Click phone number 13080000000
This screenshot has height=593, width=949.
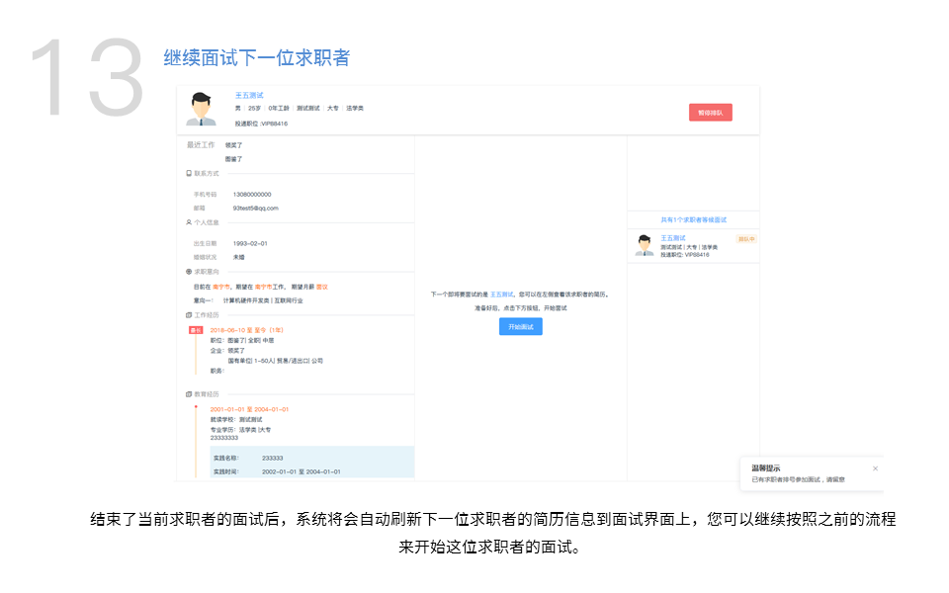coord(252,195)
